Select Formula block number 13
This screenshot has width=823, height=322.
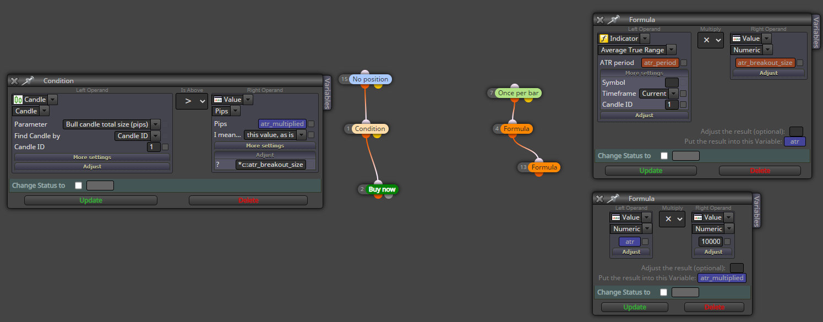(544, 167)
